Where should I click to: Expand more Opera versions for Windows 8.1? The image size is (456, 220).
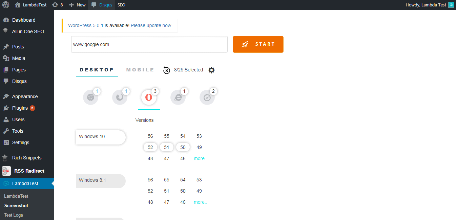coord(200,202)
